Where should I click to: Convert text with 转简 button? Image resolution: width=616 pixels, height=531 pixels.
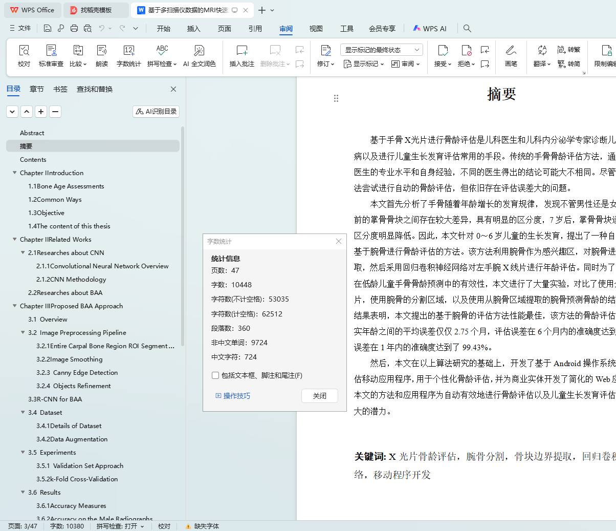[x=569, y=64]
